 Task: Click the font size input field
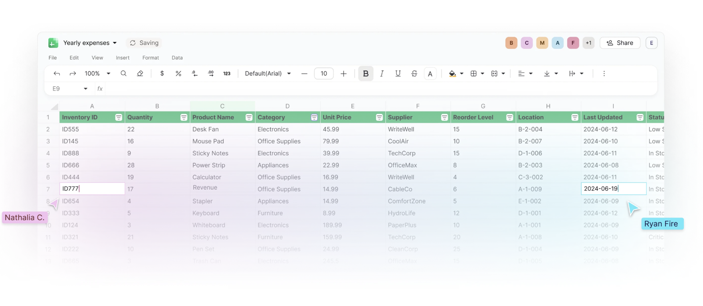pyautogui.click(x=324, y=74)
